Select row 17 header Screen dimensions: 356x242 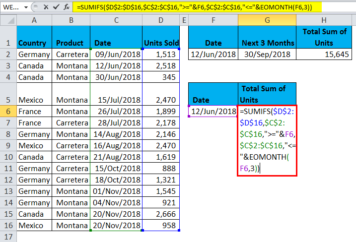(x=8, y=237)
